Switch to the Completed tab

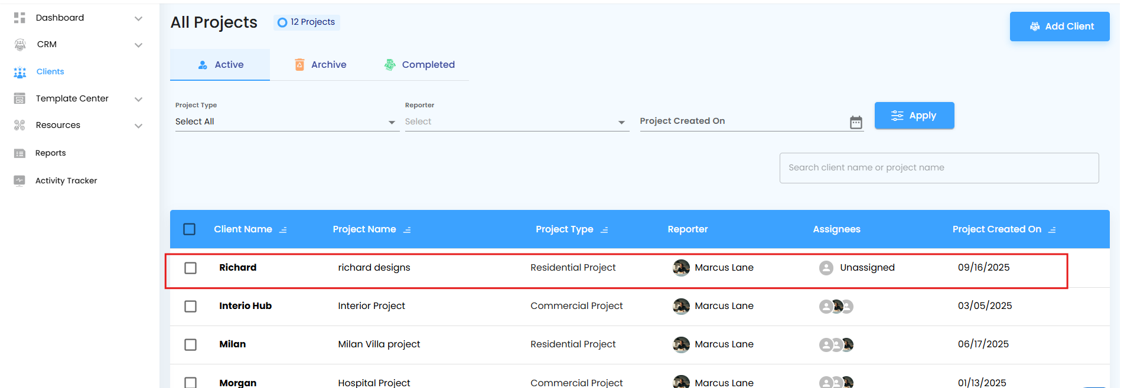[420, 65]
